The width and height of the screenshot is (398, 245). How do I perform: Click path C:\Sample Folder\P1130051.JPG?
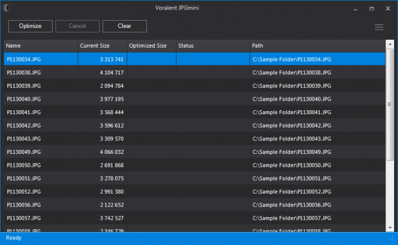291,178
